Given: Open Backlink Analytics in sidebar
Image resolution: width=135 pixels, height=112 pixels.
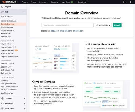Looking at the screenshot, I should pyautogui.click(x=8, y=64).
